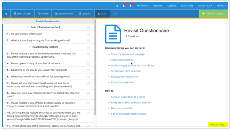Screen dimensions: 231x130
Task: Check the Basic Information section checkbox
Action: coord(28,27)
